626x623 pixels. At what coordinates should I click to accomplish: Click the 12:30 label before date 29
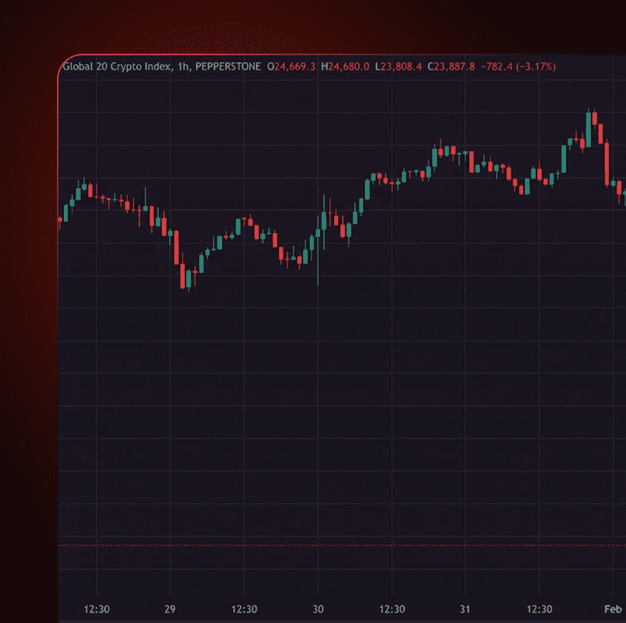96,609
